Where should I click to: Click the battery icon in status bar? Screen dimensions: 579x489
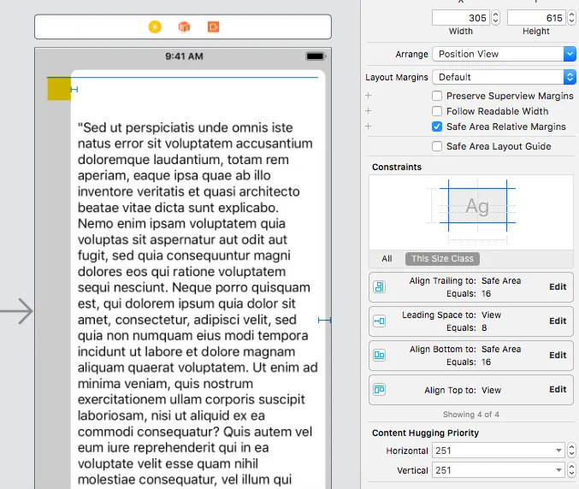tap(316, 56)
